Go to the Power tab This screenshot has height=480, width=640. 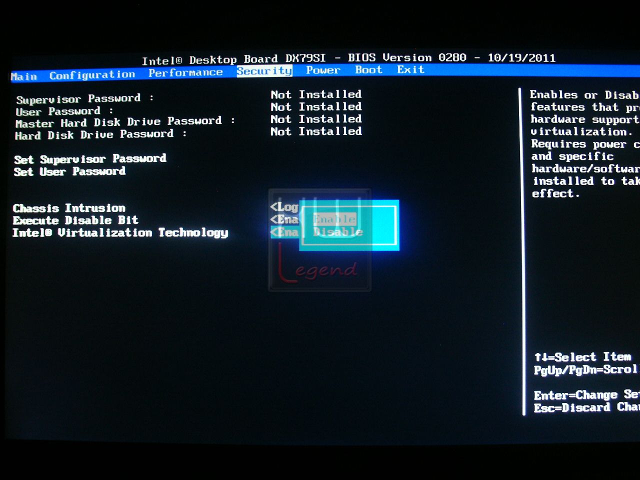point(323,70)
